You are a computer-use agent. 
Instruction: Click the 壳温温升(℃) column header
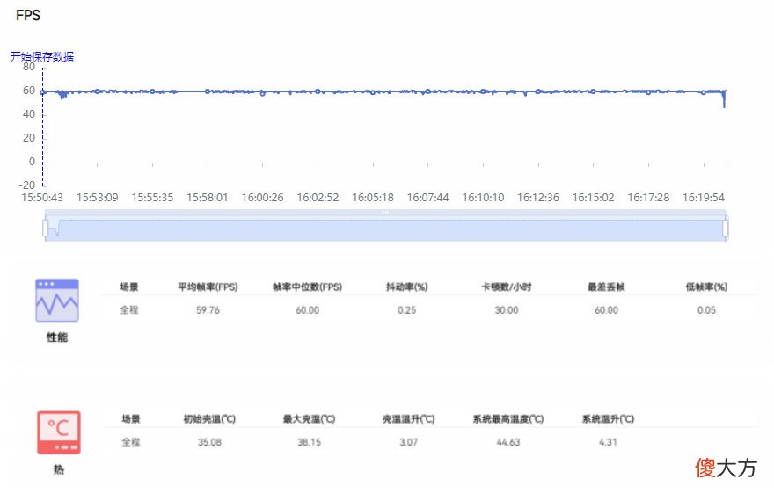pyautogui.click(x=409, y=419)
